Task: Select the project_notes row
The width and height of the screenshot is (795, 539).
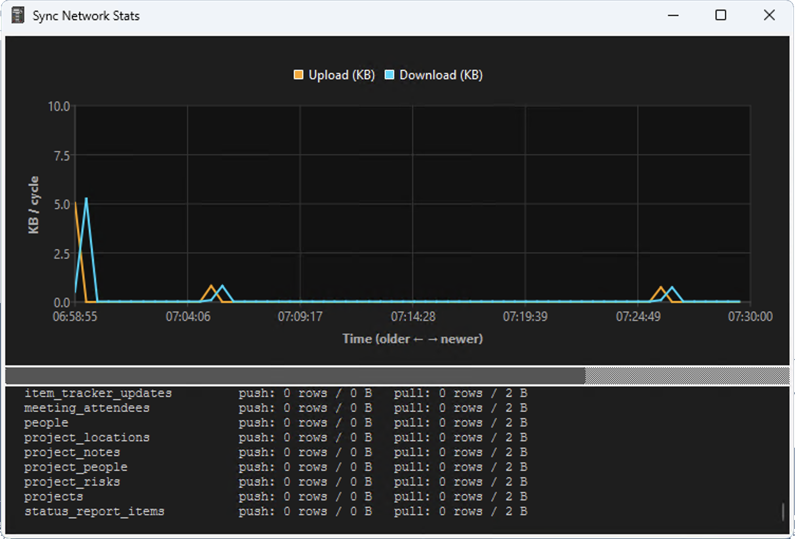Action: 276,452
